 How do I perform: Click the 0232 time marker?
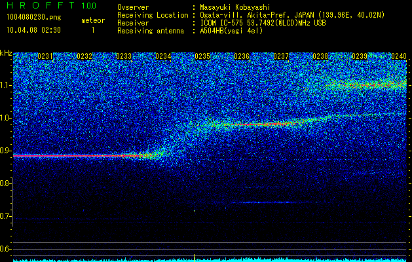pos(84,56)
